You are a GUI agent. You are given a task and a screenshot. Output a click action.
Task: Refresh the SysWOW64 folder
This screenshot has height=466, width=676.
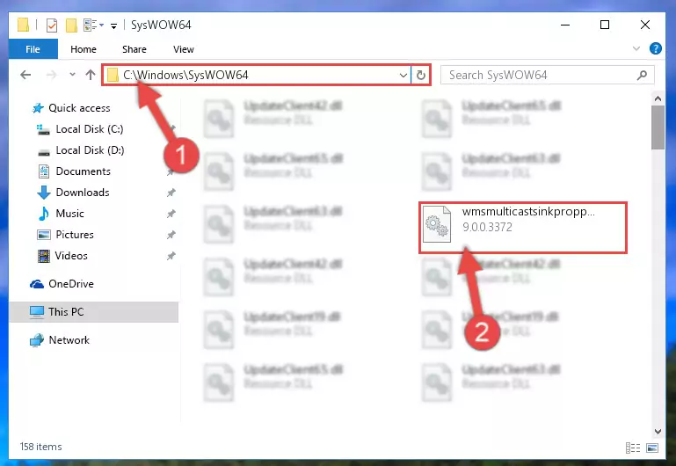click(x=421, y=75)
